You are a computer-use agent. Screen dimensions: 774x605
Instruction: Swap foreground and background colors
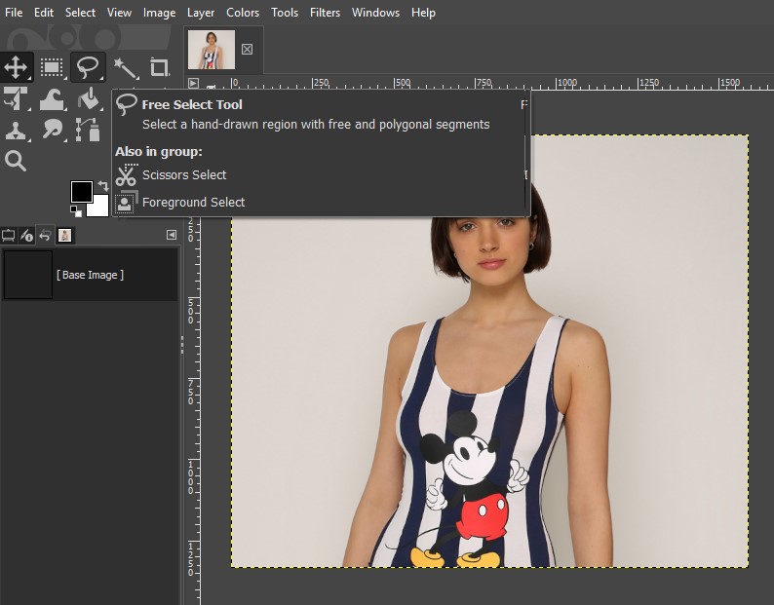(103, 185)
